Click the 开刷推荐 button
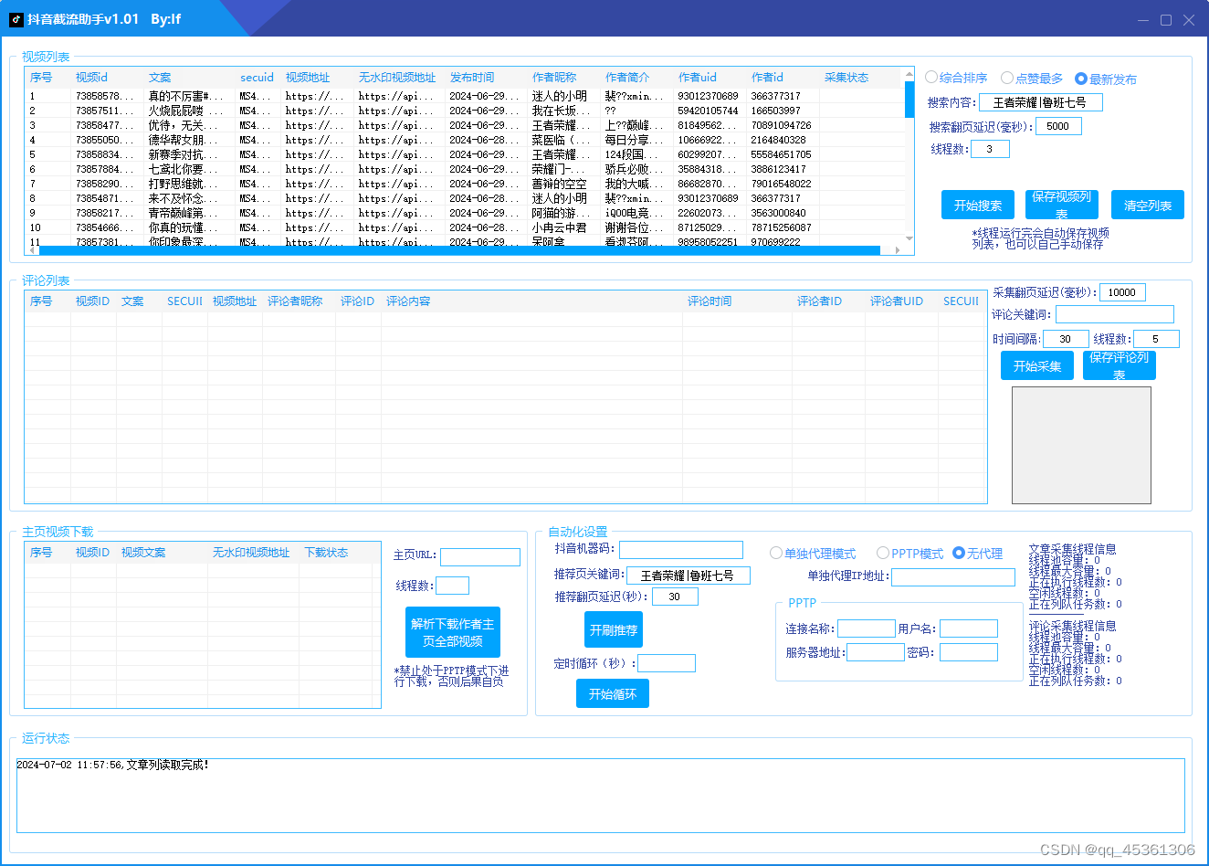Image resolution: width=1209 pixels, height=866 pixels. point(614,630)
